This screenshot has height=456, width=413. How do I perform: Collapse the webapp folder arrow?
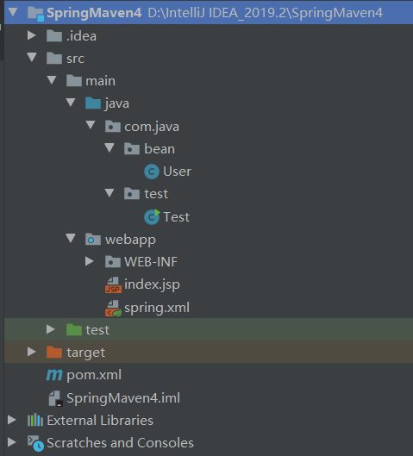(71, 238)
